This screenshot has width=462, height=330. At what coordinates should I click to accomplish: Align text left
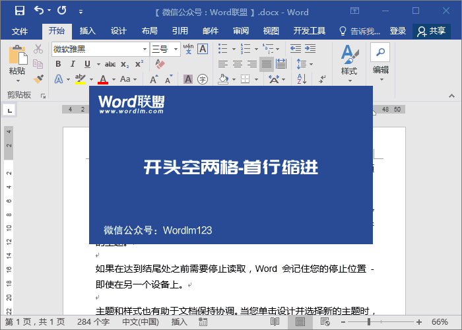pos(223,64)
